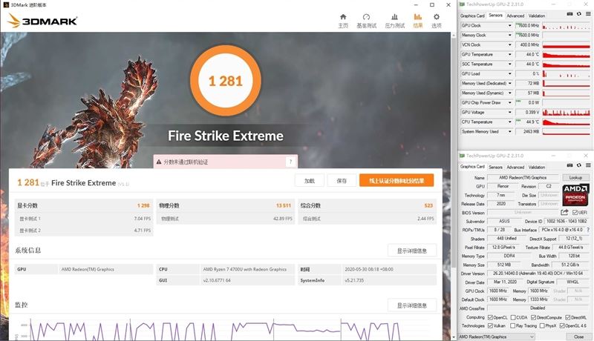Switch to Advanced tab in the GPU-Z Graphics Card window
This screenshot has height=341, width=594.
click(x=515, y=167)
